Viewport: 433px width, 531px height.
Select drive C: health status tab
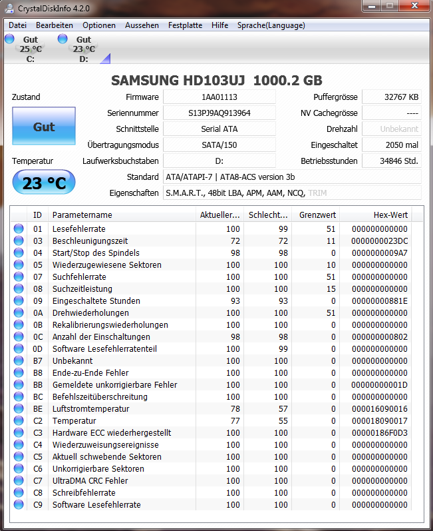coord(31,49)
